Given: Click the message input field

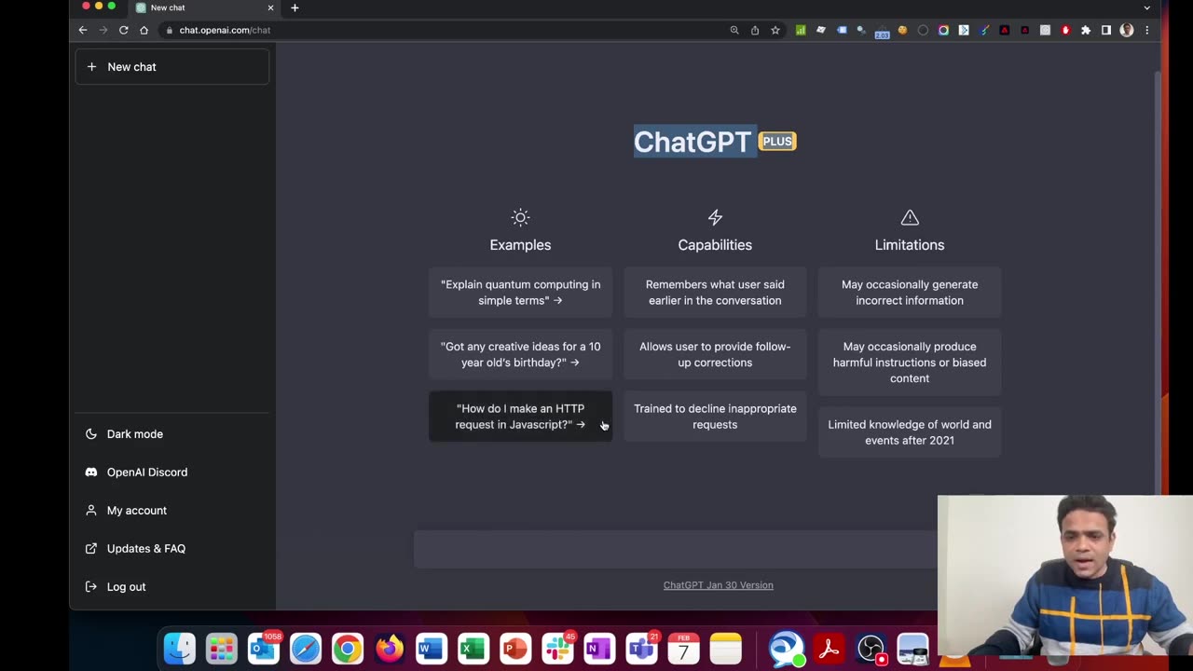Looking at the screenshot, I should tap(676, 550).
